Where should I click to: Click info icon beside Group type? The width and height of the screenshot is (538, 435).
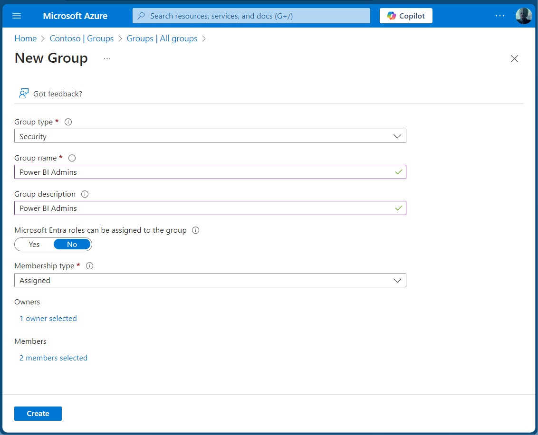click(x=68, y=122)
